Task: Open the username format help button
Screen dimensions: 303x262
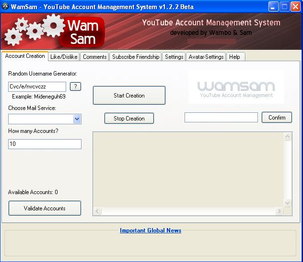Action: coord(75,87)
